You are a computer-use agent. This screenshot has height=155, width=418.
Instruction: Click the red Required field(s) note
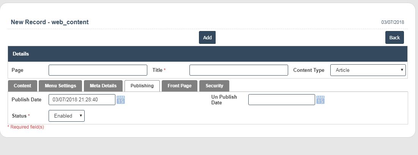[x=26, y=127]
